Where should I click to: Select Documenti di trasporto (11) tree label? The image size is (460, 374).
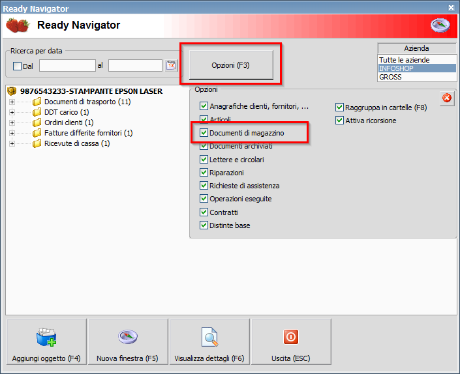click(87, 102)
